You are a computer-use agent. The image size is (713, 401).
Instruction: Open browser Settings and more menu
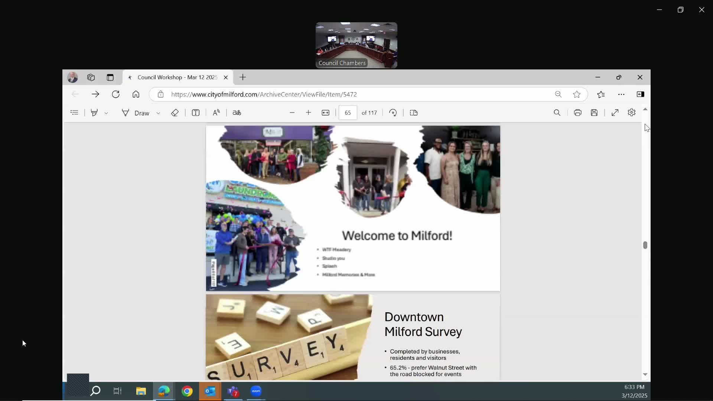(x=621, y=94)
